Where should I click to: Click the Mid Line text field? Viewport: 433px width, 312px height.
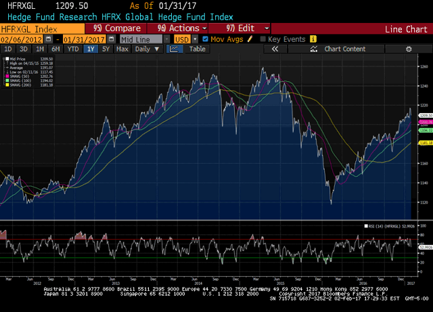click(x=141, y=39)
